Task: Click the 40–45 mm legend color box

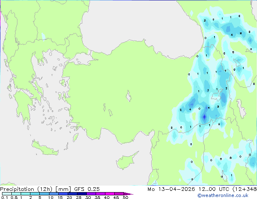Action: pos(110,194)
